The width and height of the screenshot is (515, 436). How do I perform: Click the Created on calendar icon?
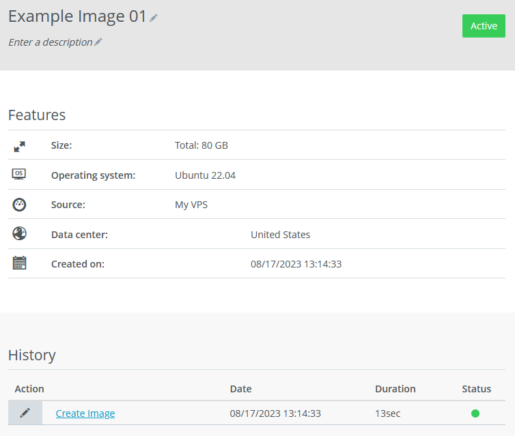click(x=19, y=263)
